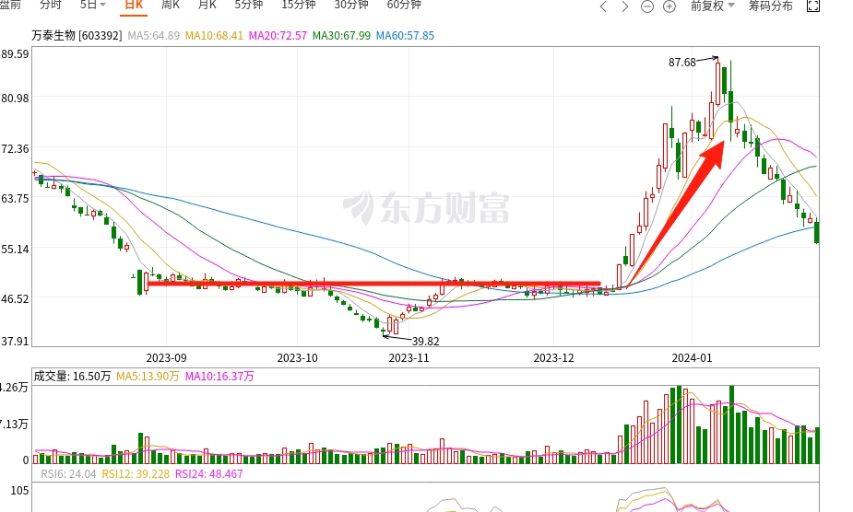Image resolution: width=853 pixels, height=512 pixels.
Task: Zoom out with the minus circle icon
Action: click(x=646, y=6)
